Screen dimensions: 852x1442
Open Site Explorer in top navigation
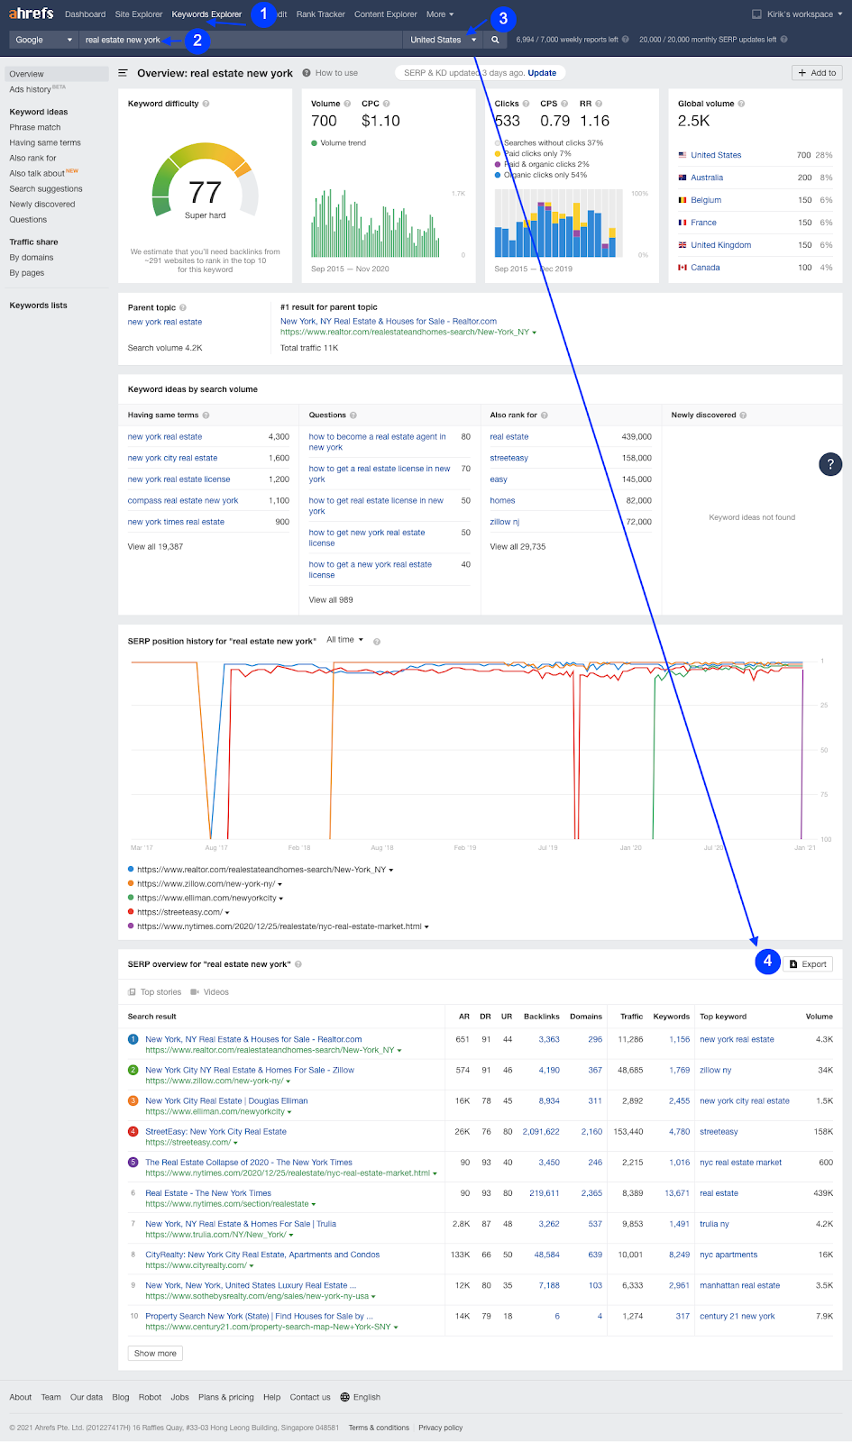pyautogui.click(x=139, y=14)
